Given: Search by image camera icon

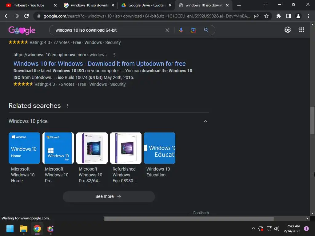Looking at the screenshot, I should [193, 30].
